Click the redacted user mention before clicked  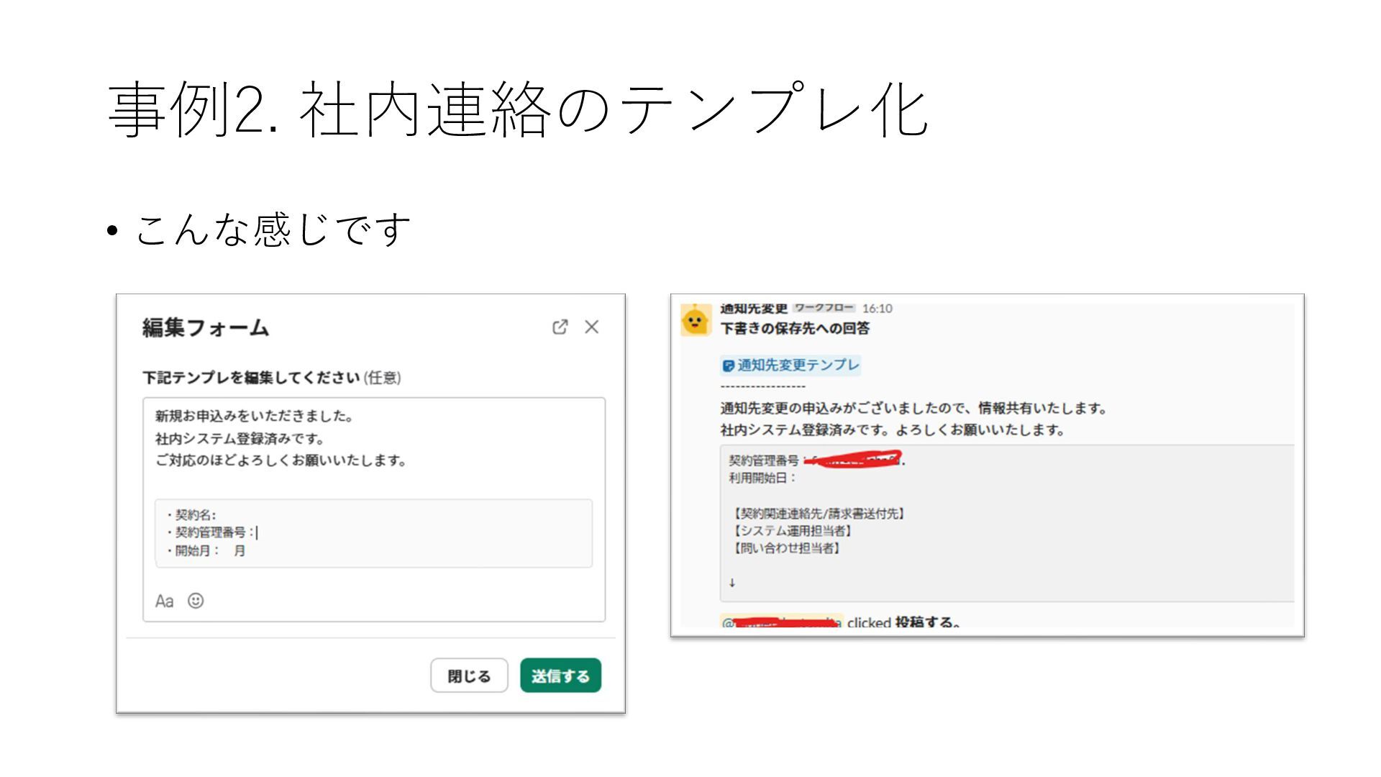click(781, 622)
